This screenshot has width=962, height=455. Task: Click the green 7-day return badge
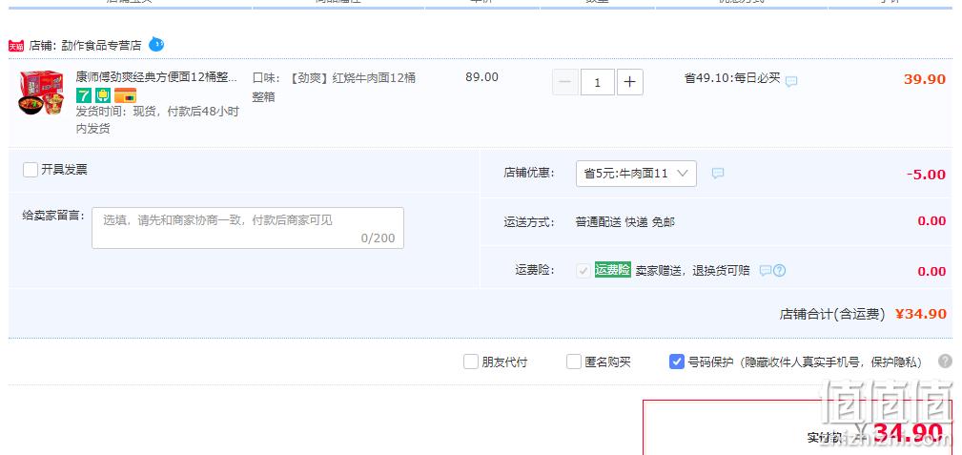click(84, 95)
